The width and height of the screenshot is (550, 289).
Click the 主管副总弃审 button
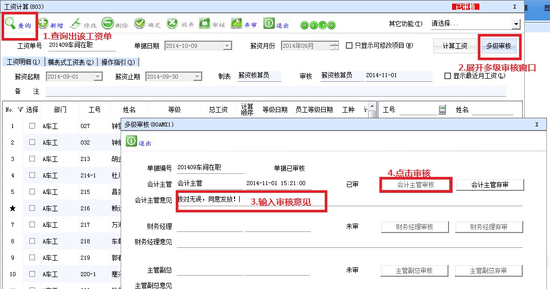pos(488,271)
